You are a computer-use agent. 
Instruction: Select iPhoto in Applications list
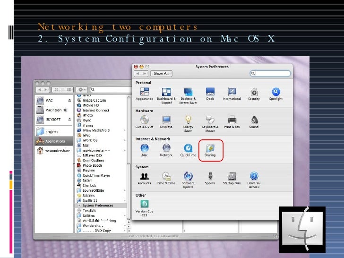pyautogui.click(x=101, y=115)
